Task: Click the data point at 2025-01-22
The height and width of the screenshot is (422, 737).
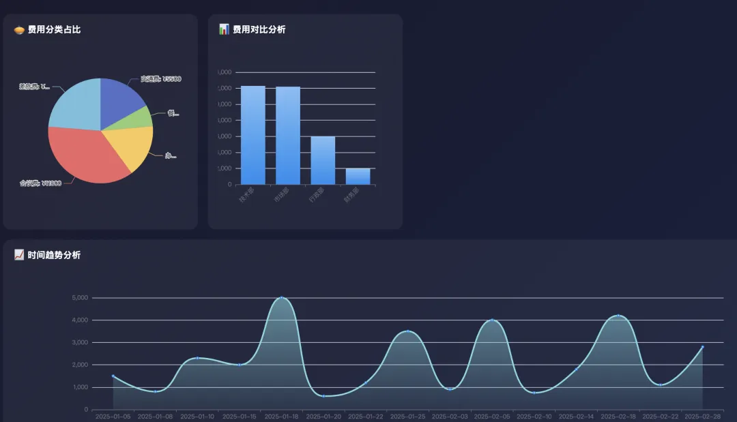Action: point(366,382)
